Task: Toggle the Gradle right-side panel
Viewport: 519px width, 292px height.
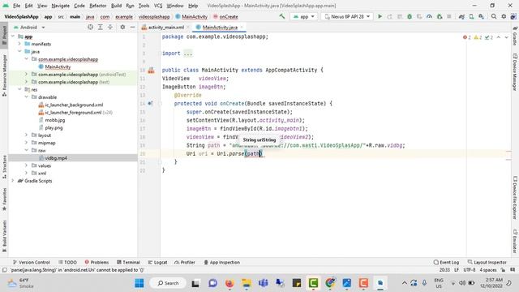Action: (x=515, y=36)
